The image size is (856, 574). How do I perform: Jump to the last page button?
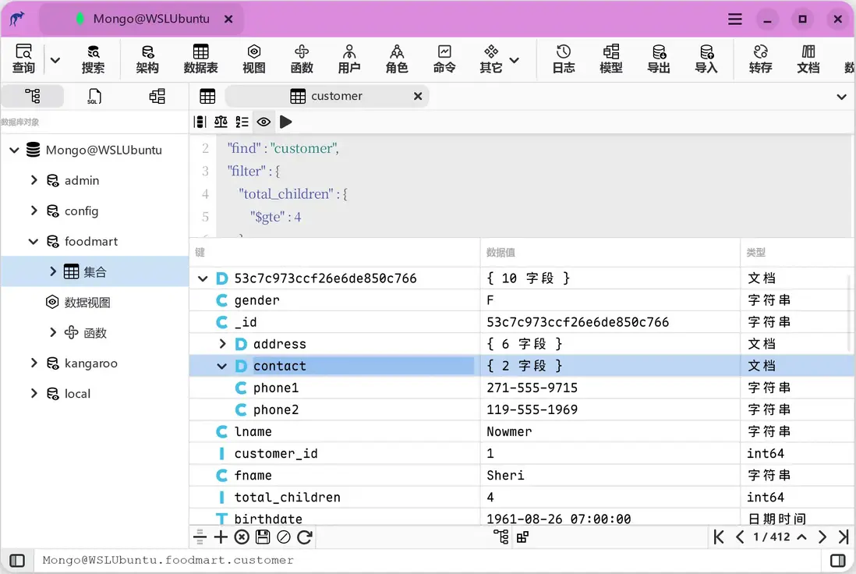pos(843,537)
